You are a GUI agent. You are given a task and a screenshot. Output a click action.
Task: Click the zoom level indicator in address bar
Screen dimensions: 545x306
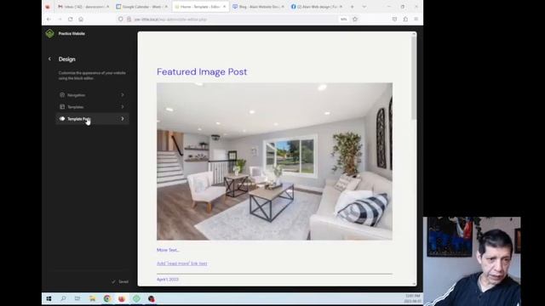pos(343,19)
